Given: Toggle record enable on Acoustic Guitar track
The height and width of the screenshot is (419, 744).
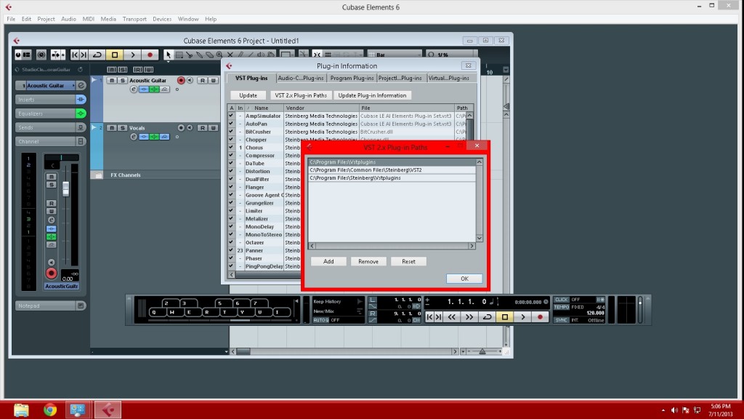Looking at the screenshot, I should [181, 80].
